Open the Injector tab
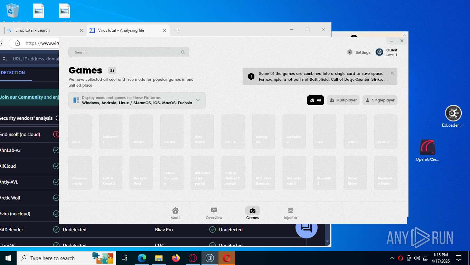 (x=291, y=213)
